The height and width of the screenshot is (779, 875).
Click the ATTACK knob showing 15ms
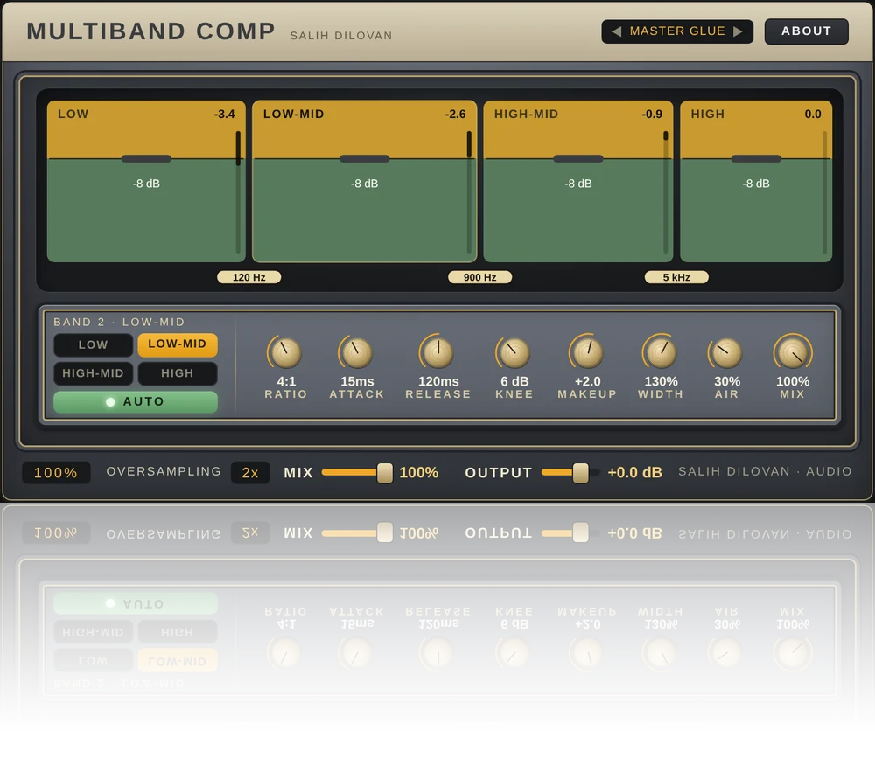click(x=357, y=353)
